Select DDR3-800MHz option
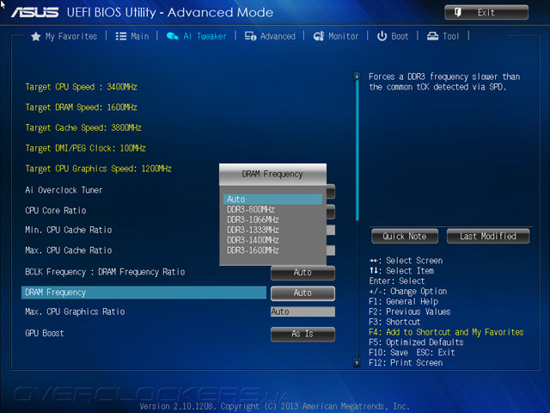Image resolution: width=550 pixels, height=413 pixels. click(272, 209)
